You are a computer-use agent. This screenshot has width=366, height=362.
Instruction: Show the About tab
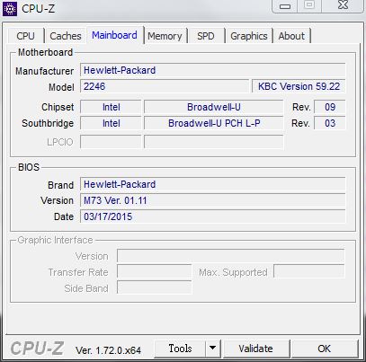[x=291, y=36]
